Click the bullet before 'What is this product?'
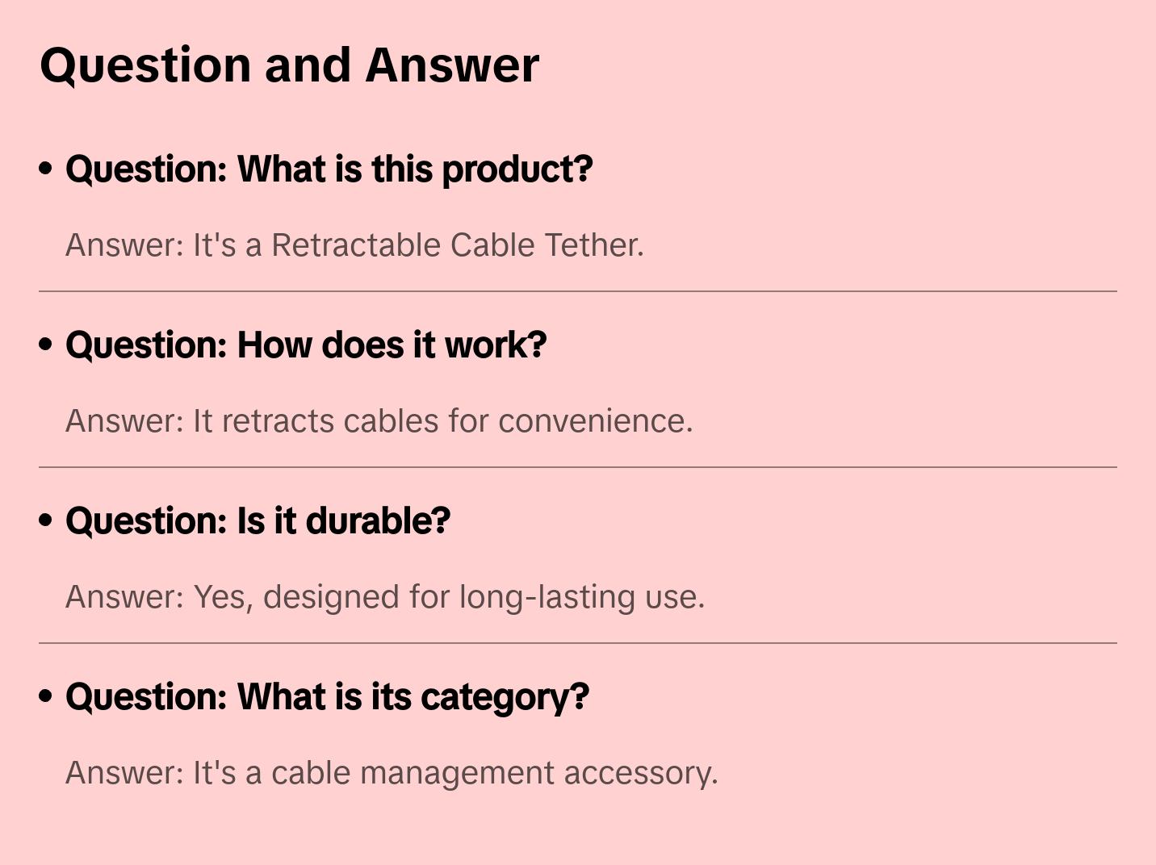This screenshot has height=865, width=1156. coord(46,169)
